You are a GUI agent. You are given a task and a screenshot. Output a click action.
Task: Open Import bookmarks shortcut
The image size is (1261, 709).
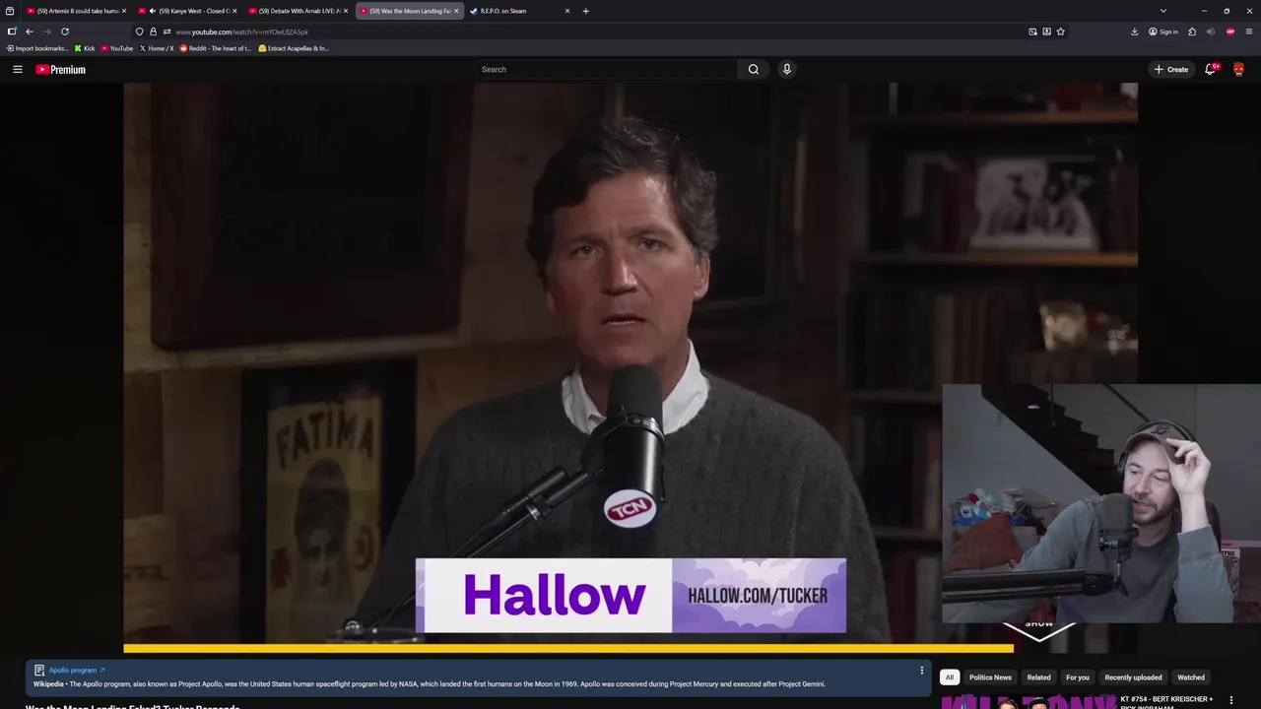coord(37,48)
